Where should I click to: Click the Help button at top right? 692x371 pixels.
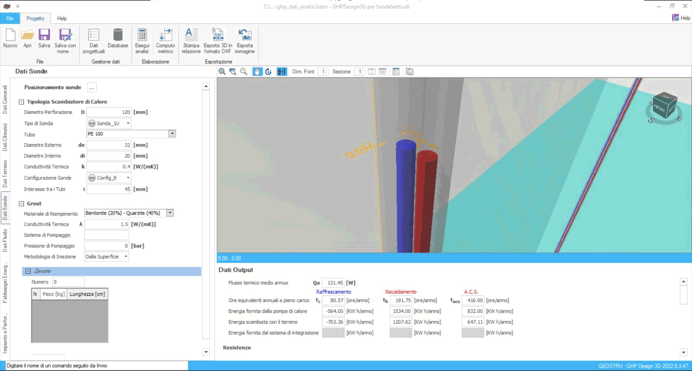tap(681, 18)
